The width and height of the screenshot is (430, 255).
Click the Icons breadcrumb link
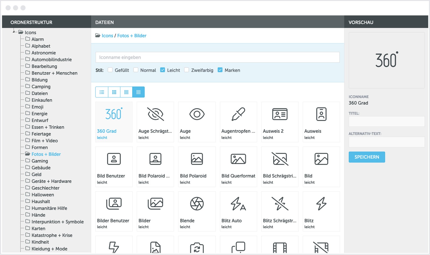click(107, 36)
